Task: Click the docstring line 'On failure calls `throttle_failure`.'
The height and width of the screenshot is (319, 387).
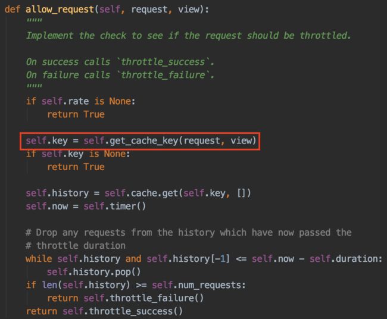Action: 120,75
